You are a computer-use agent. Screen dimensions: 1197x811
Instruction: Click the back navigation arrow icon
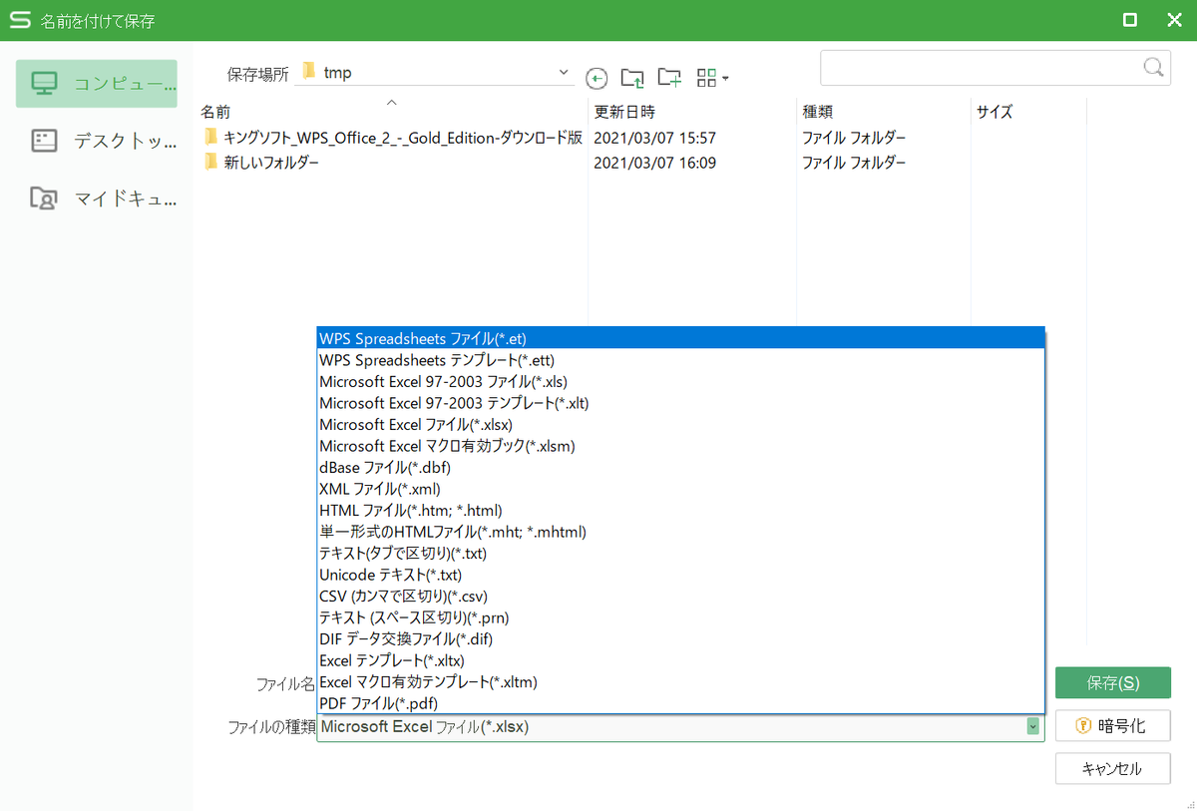tap(597, 77)
